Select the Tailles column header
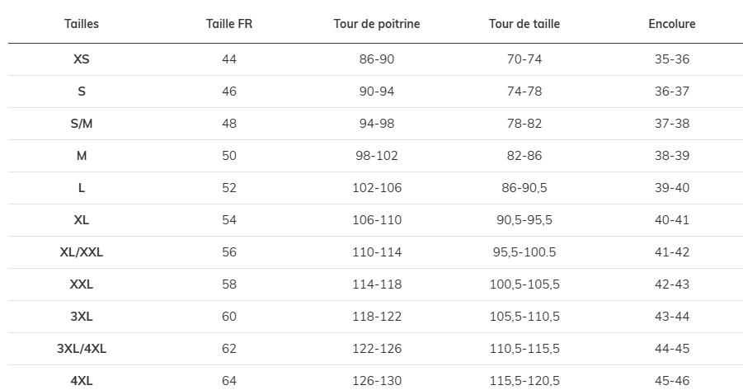Viewport: 743px width, 390px height. point(82,24)
